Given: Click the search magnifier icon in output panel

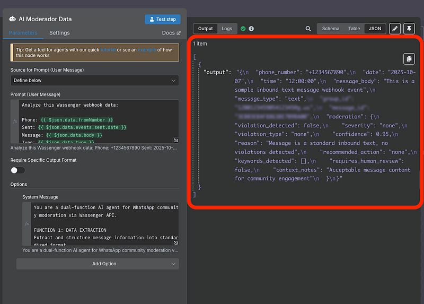Looking at the screenshot, I should click(308, 29).
